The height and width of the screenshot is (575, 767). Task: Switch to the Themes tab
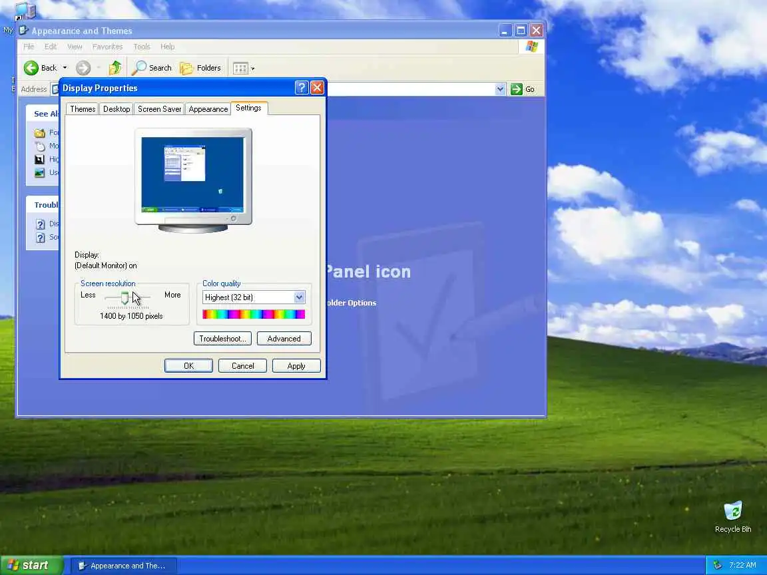pyautogui.click(x=83, y=108)
